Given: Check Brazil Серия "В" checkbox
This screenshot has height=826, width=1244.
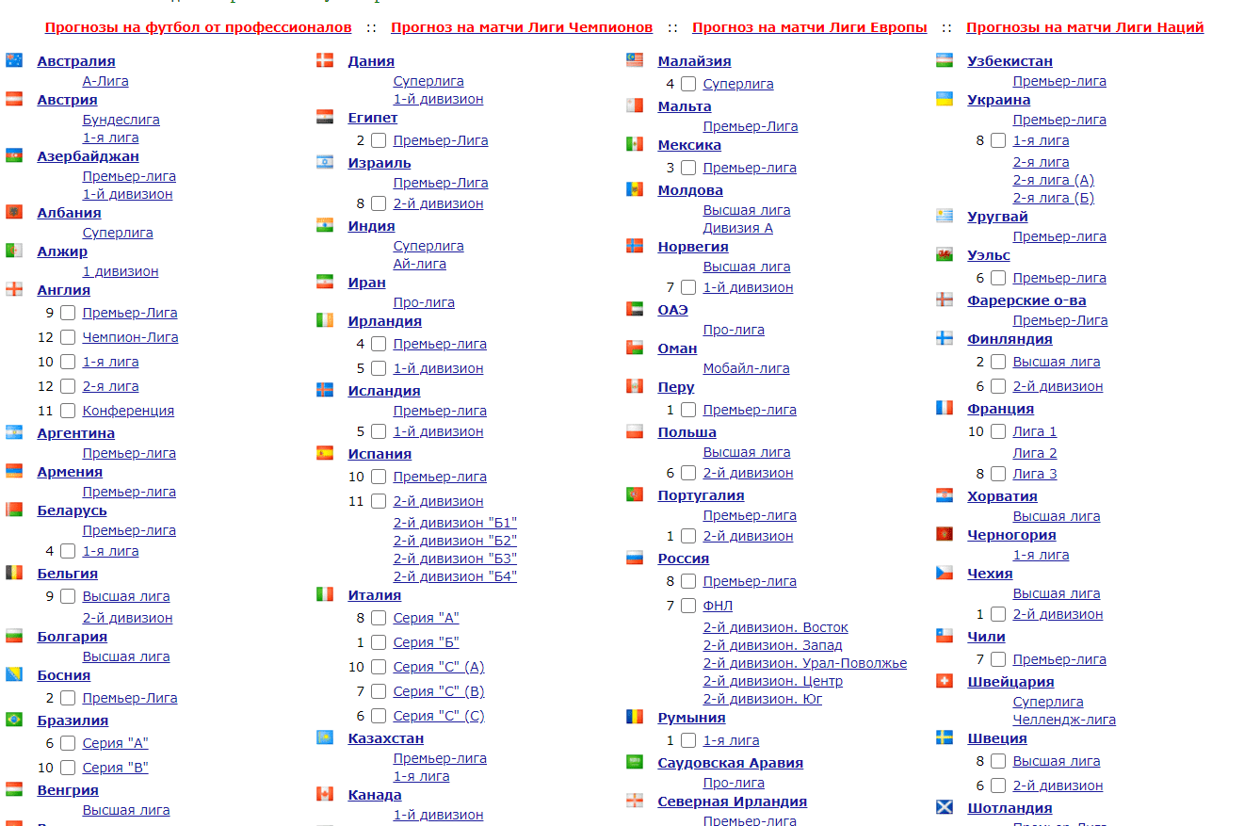Looking at the screenshot, I should click(68, 768).
